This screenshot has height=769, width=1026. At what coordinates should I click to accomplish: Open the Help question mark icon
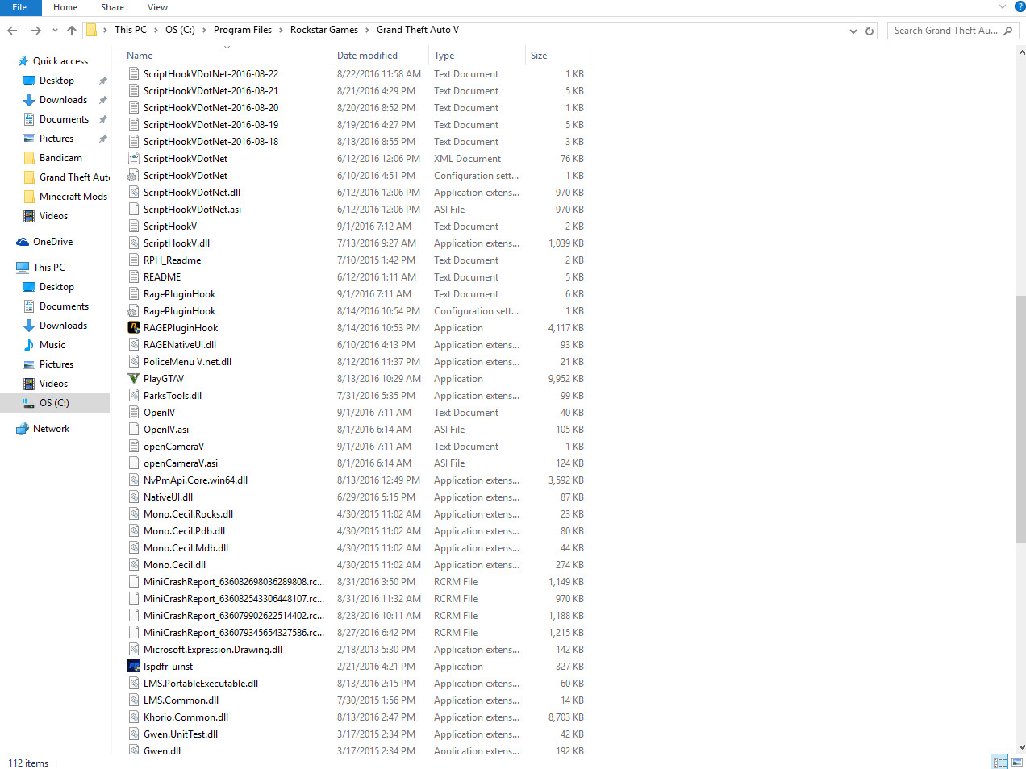click(1020, 6)
